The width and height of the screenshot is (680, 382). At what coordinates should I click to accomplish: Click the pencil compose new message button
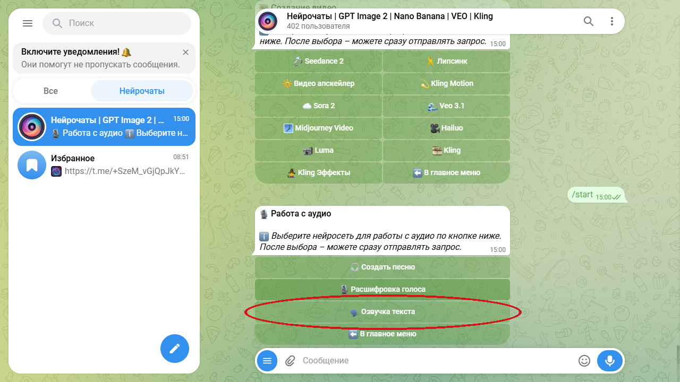point(175,349)
